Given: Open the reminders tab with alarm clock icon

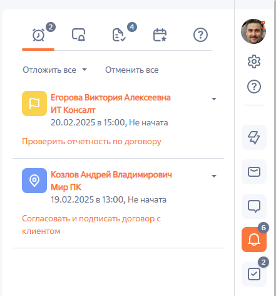Looking at the screenshot, I should 38,34.
